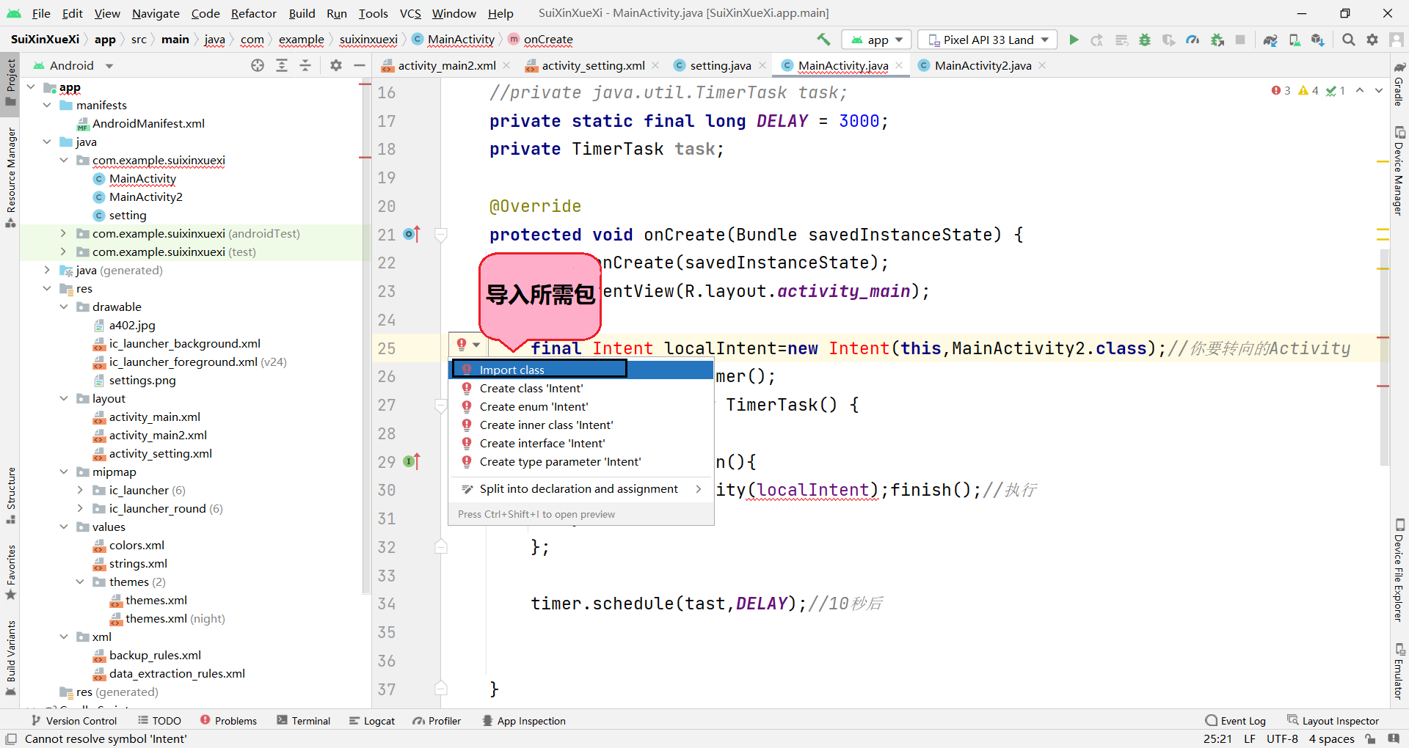The image size is (1409, 748).
Task: Open the Build Variants side tab
Action: 10,657
